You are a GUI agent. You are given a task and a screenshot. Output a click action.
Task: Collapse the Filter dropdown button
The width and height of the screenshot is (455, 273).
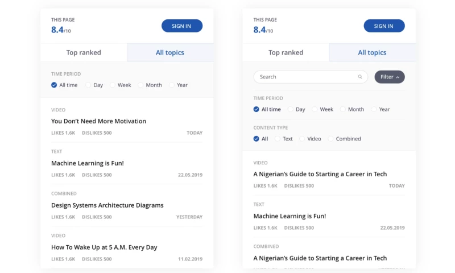[x=390, y=77]
